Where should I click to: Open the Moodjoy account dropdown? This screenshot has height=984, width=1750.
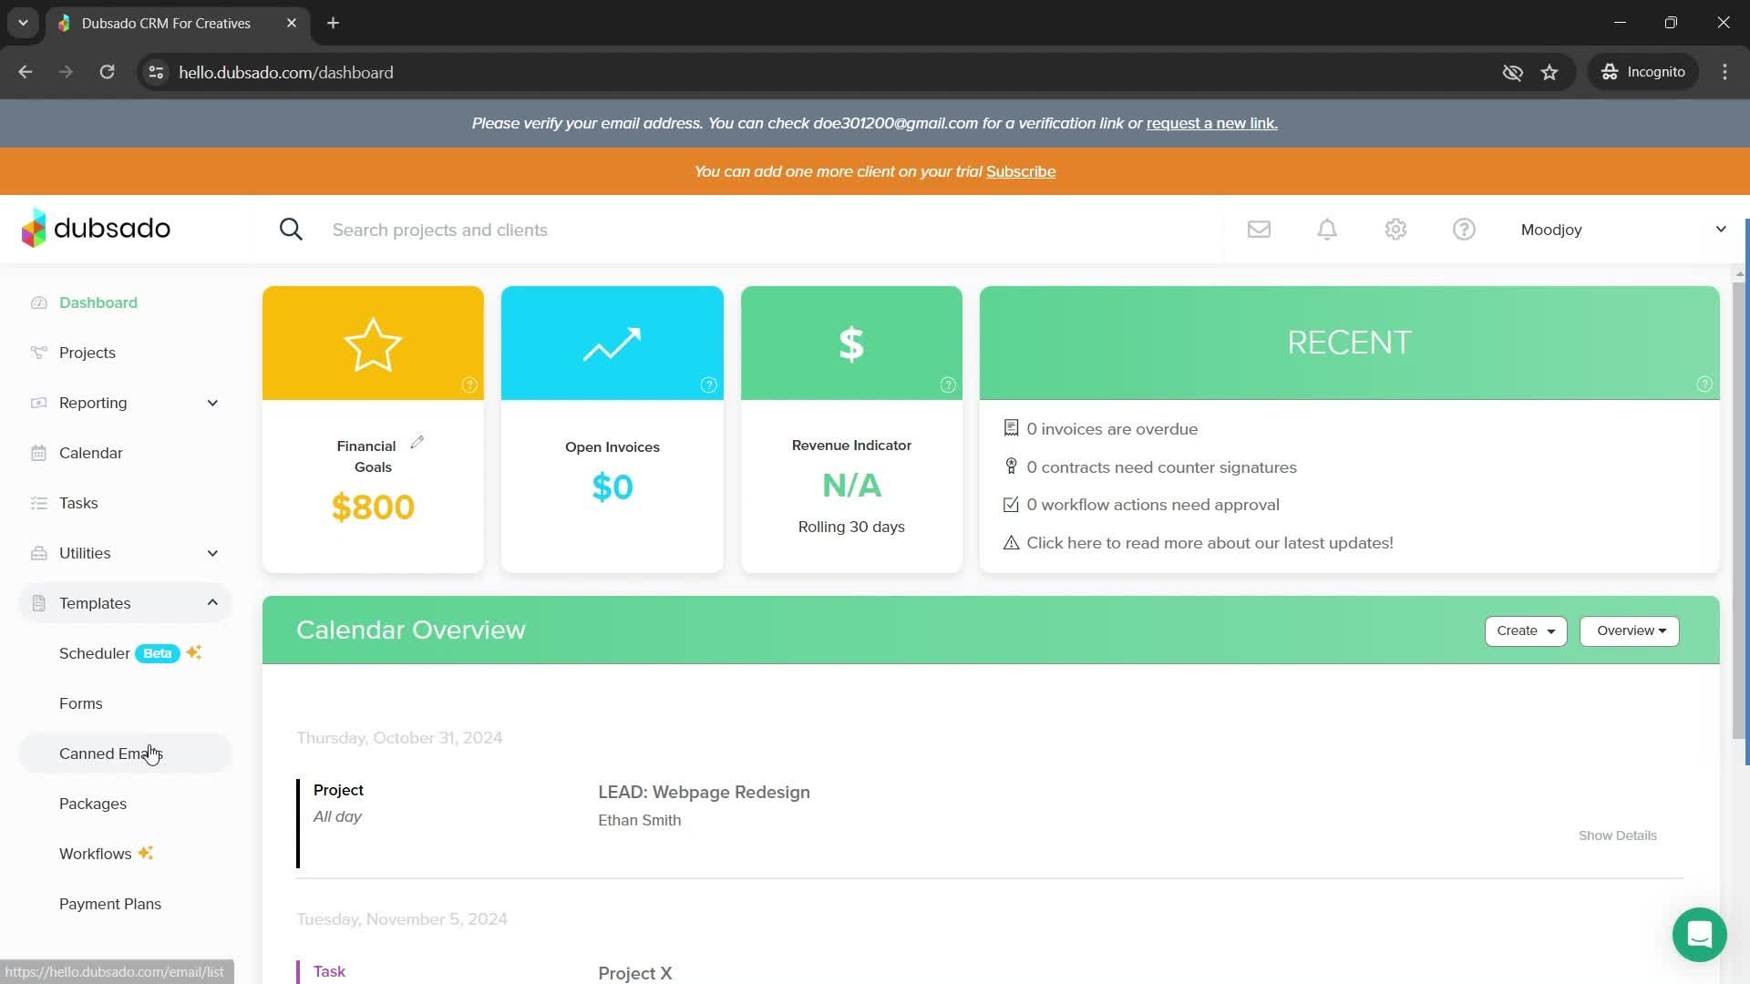click(x=1623, y=230)
